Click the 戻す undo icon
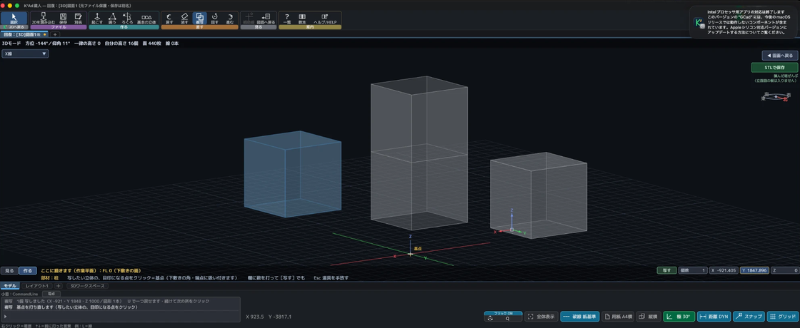This screenshot has height=328, width=800. pos(169,19)
